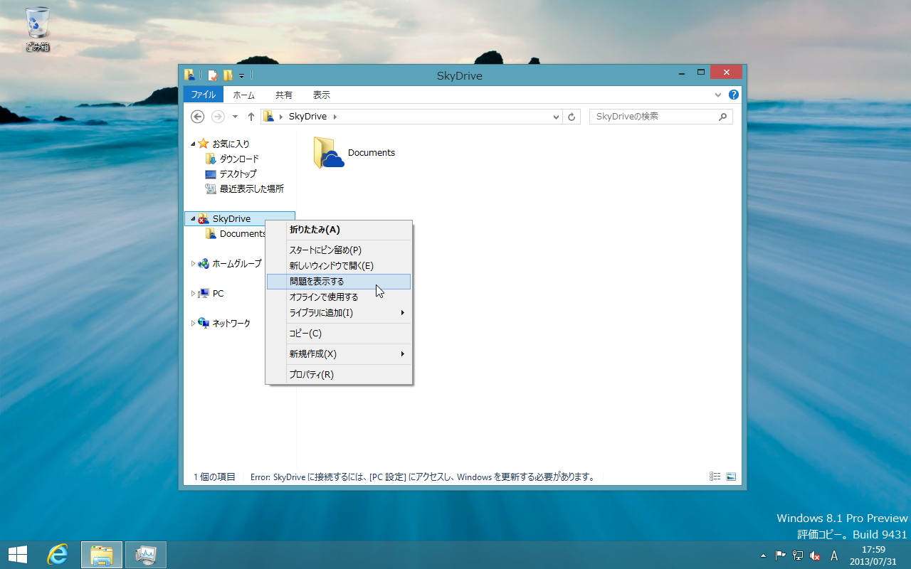Collapse the お気に入り tree group
The image size is (911, 569).
click(193, 144)
